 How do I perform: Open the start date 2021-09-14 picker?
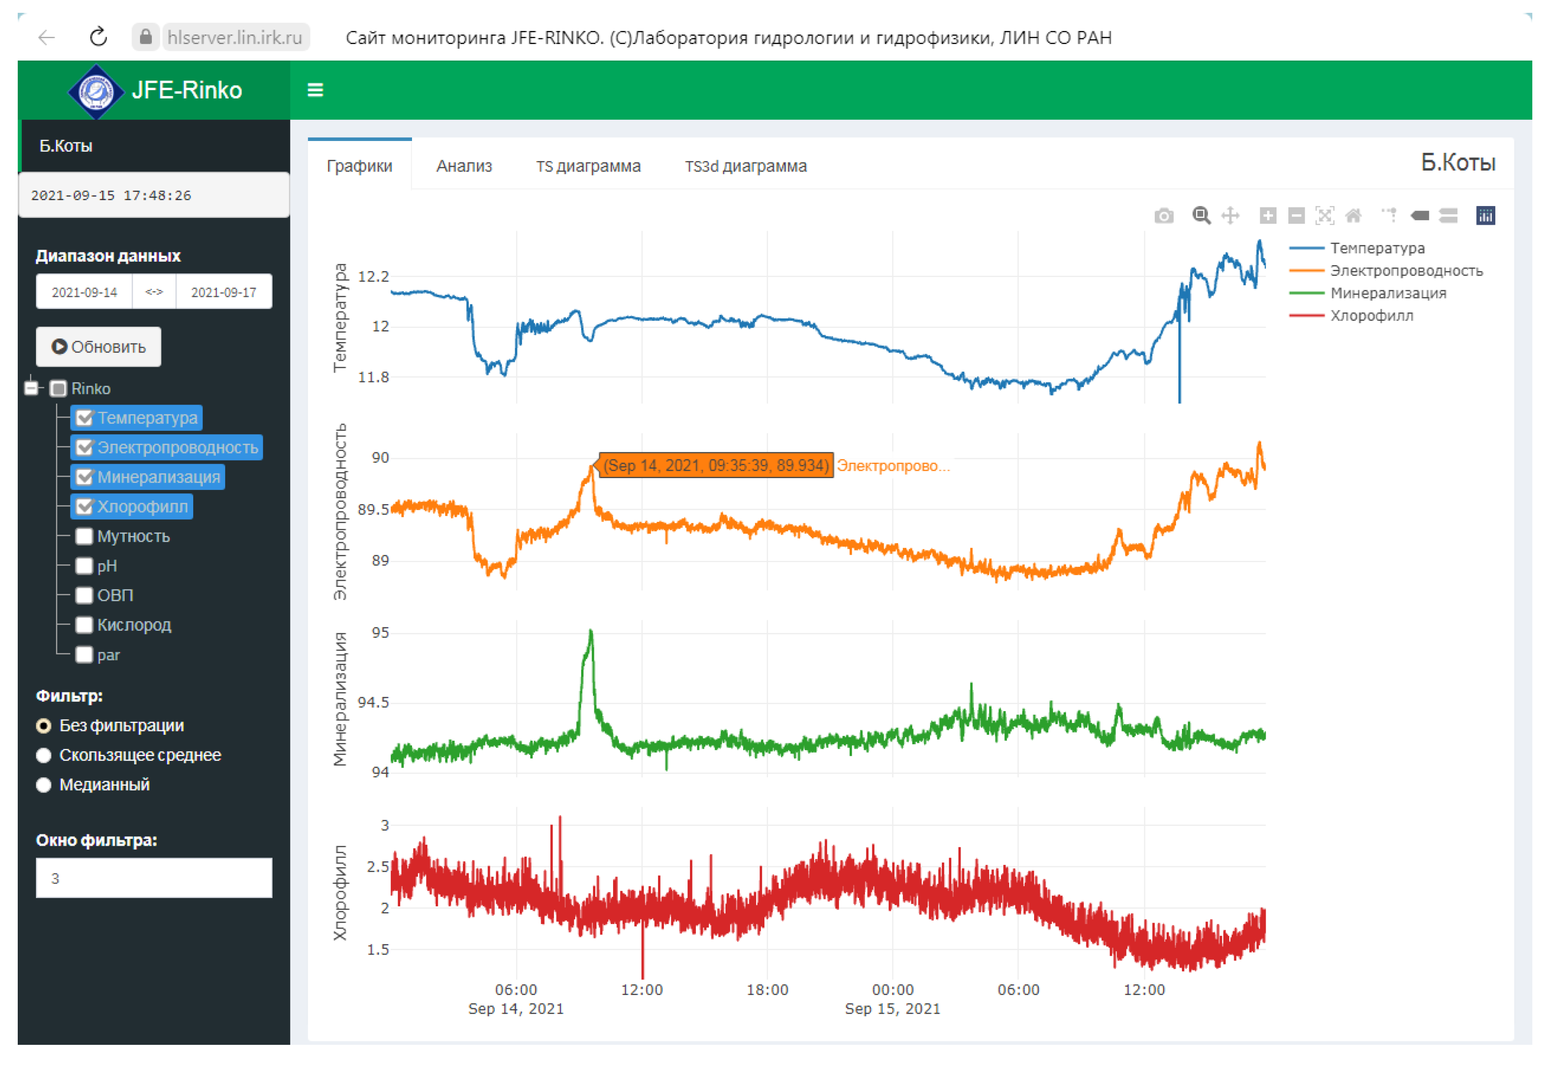point(84,292)
